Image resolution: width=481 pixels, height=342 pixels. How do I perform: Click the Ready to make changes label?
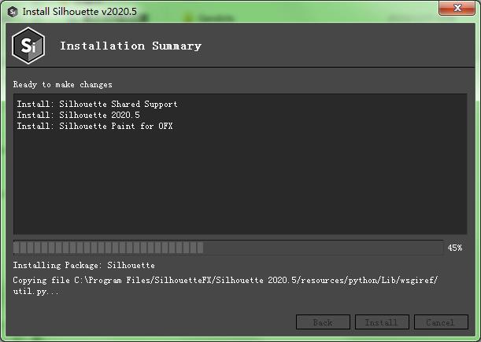click(62, 85)
